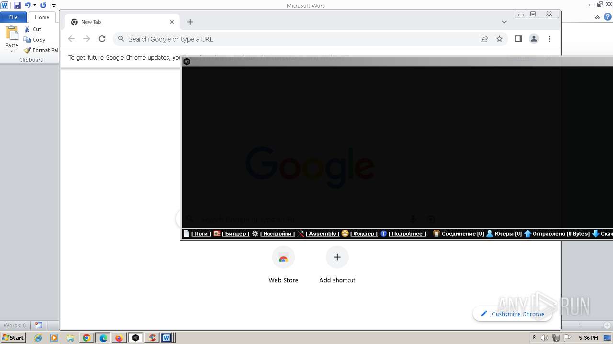
Task: Click the Флудер smiley face icon
Action: (x=345, y=234)
